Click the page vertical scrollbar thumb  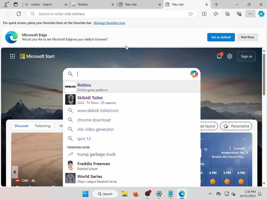264,74
